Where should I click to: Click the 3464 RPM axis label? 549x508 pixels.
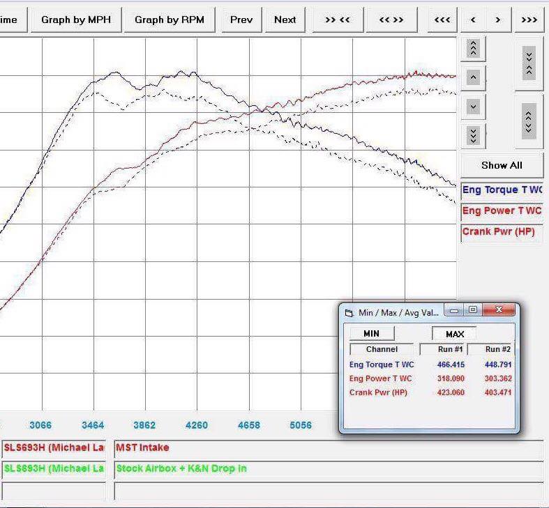tap(93, 426)
